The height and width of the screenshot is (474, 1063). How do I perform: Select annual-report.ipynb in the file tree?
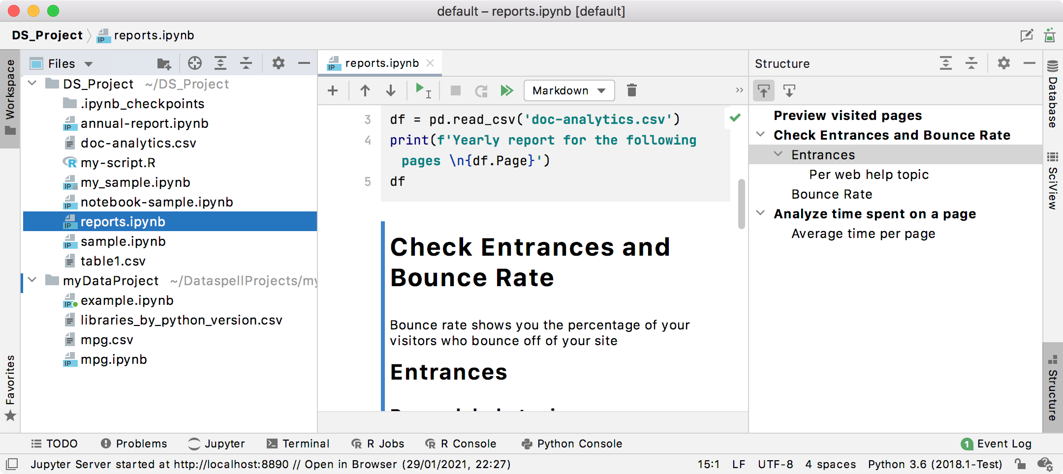pos(144,123)
